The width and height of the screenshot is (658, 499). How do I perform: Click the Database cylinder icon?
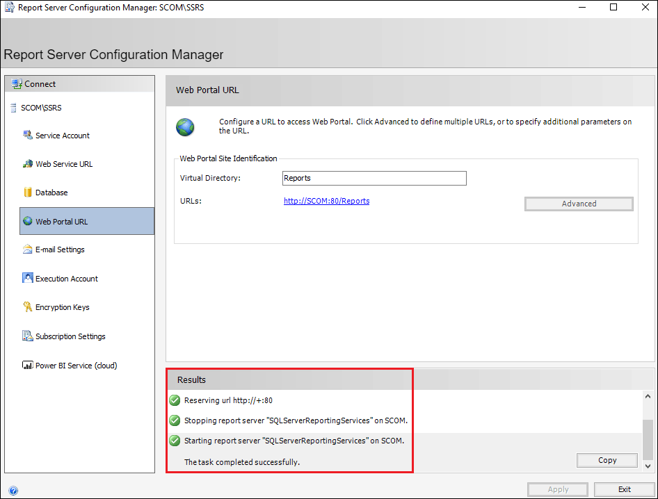pos(28,192)
